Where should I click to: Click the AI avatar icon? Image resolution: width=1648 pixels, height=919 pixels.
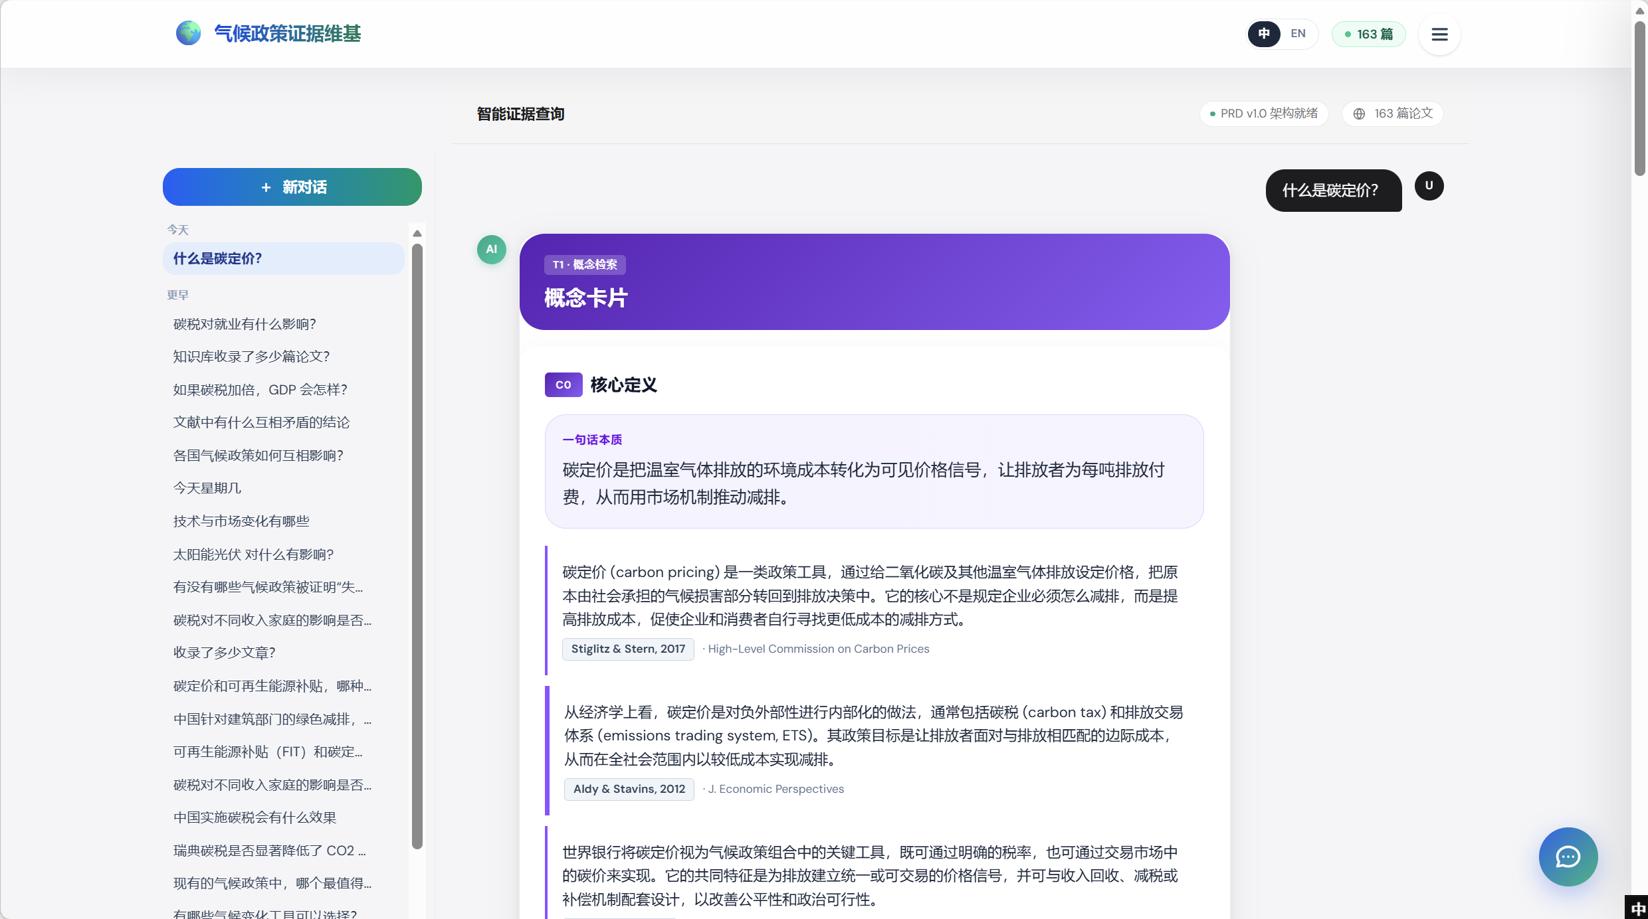[x=492, y=250]
